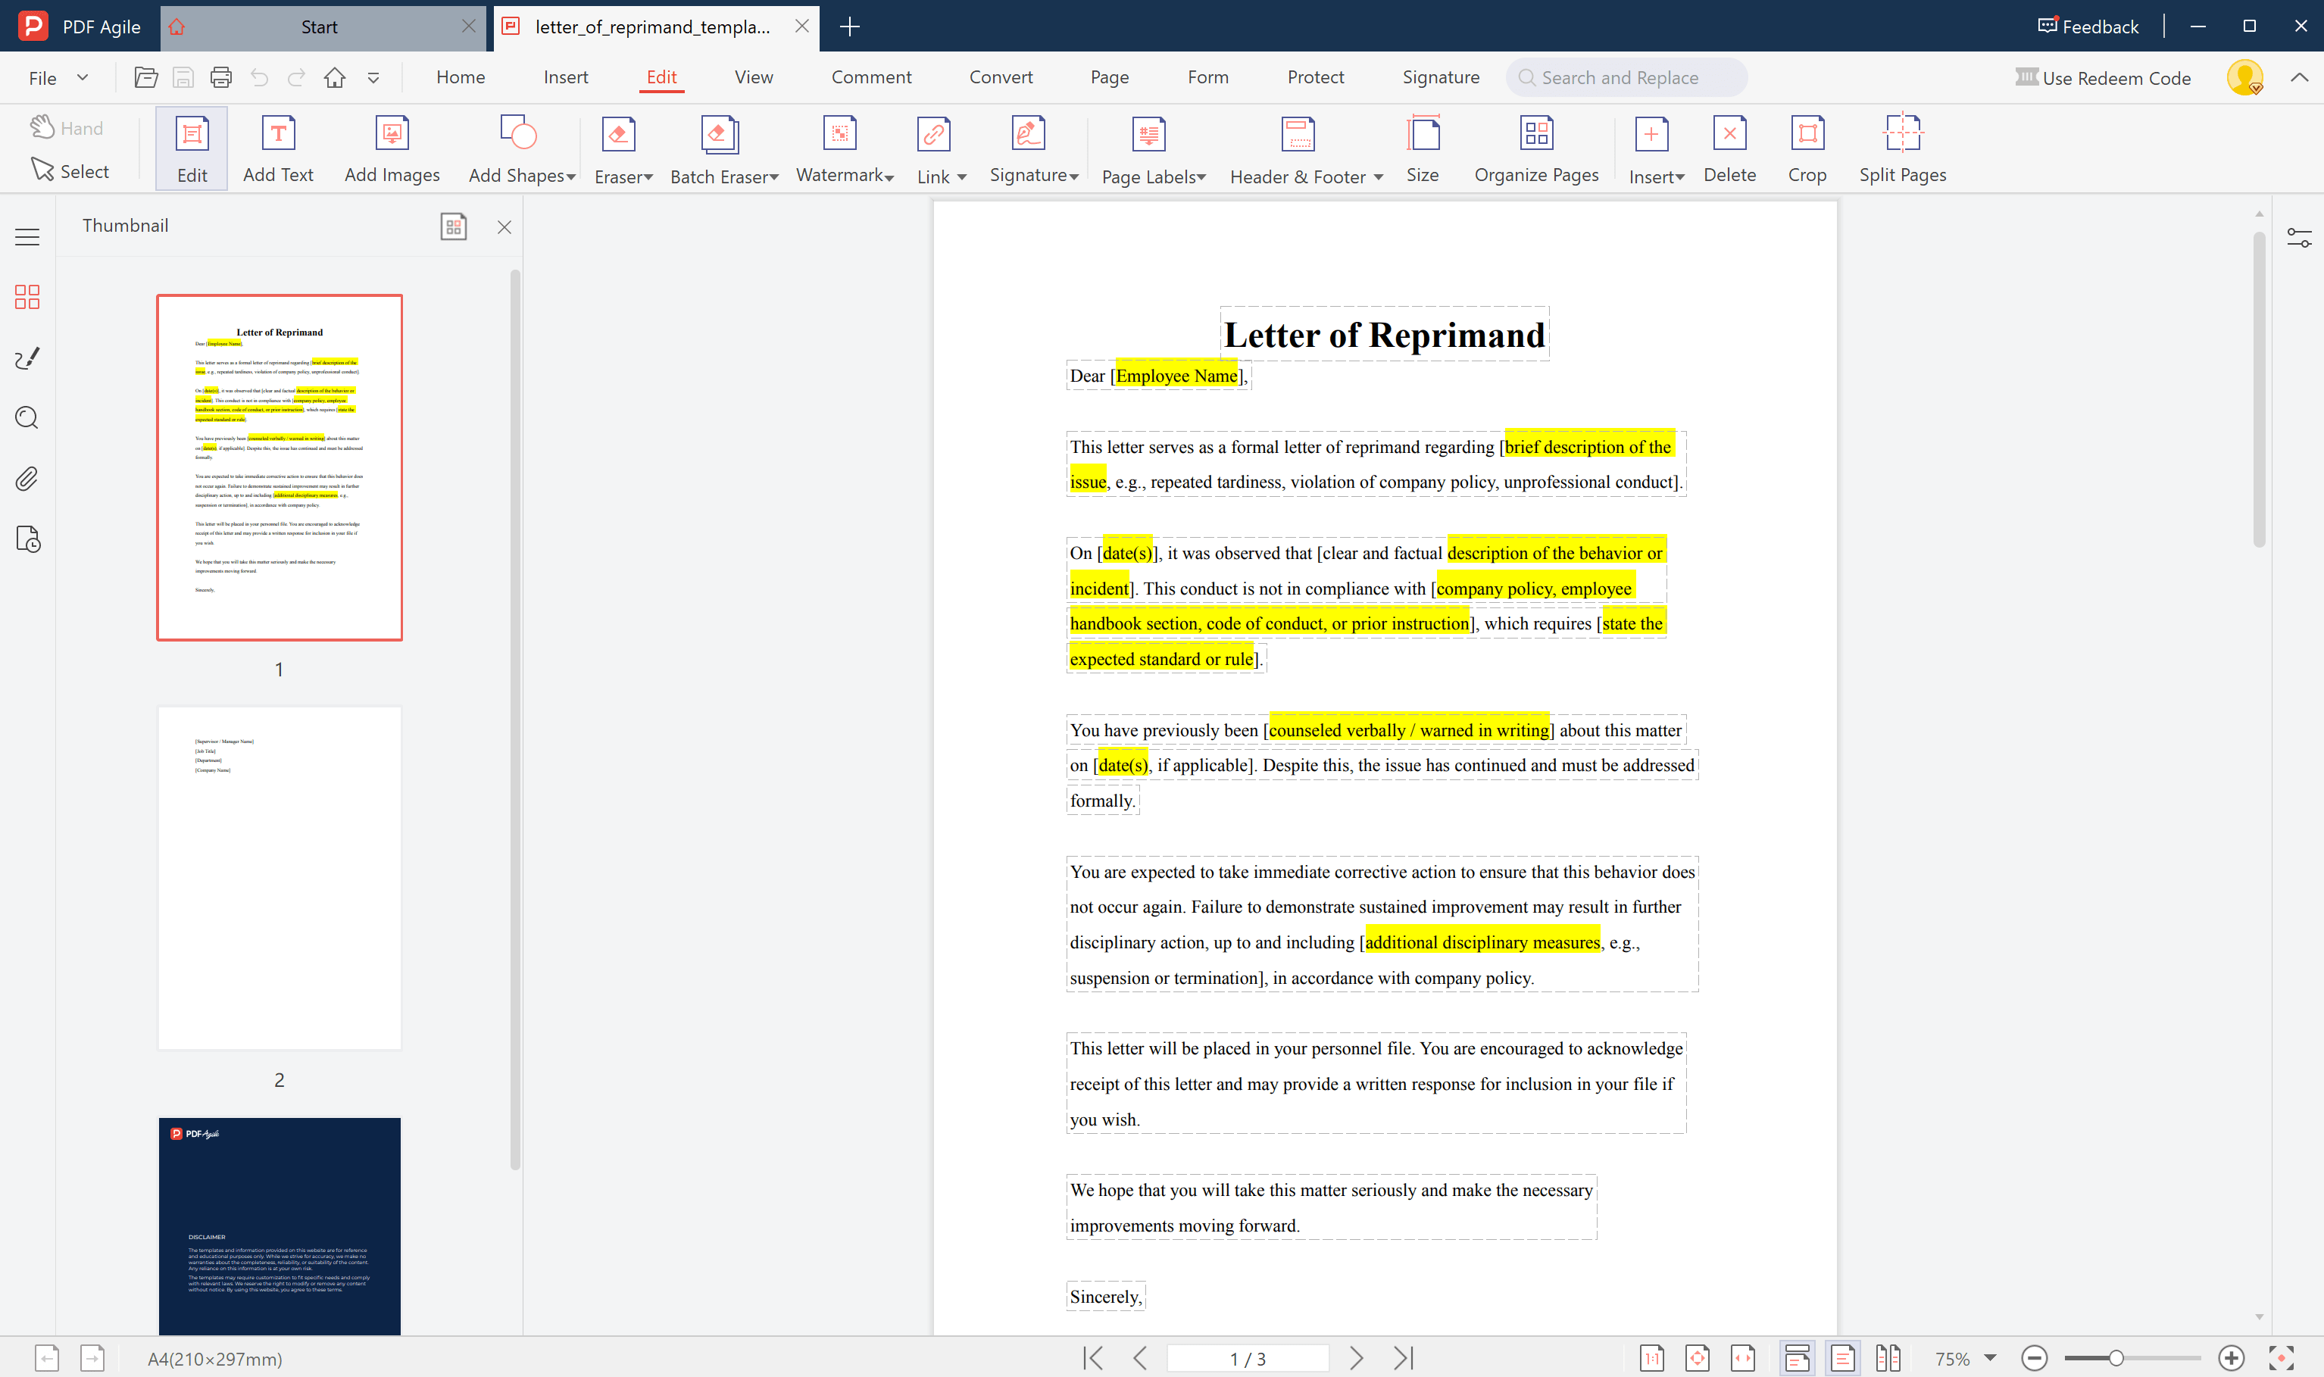2324x1377 pixels.
Task: Open the annotation pen panel in the sidebar
Action: click(x=27, y=358)
